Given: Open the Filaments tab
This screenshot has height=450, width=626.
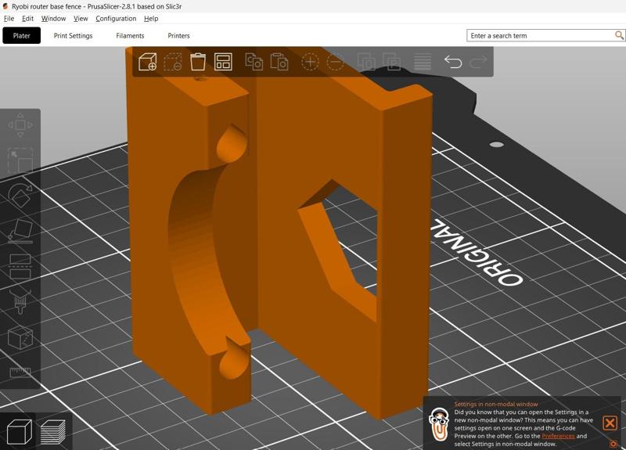Looking at the screenshot, I should [x=130, y=35].
